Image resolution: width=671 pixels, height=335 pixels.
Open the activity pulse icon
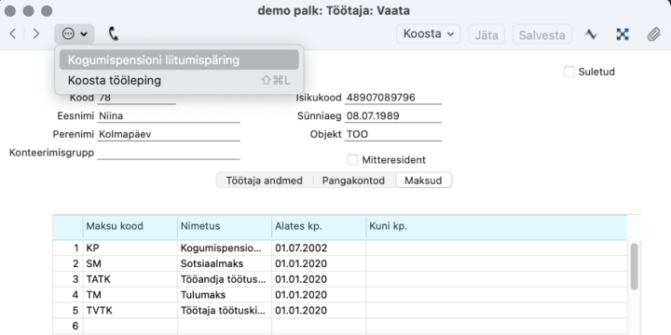click(x=592, y=34)
